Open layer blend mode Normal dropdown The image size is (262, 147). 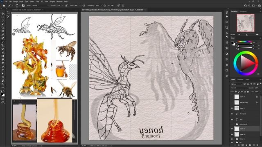point(239,88)
